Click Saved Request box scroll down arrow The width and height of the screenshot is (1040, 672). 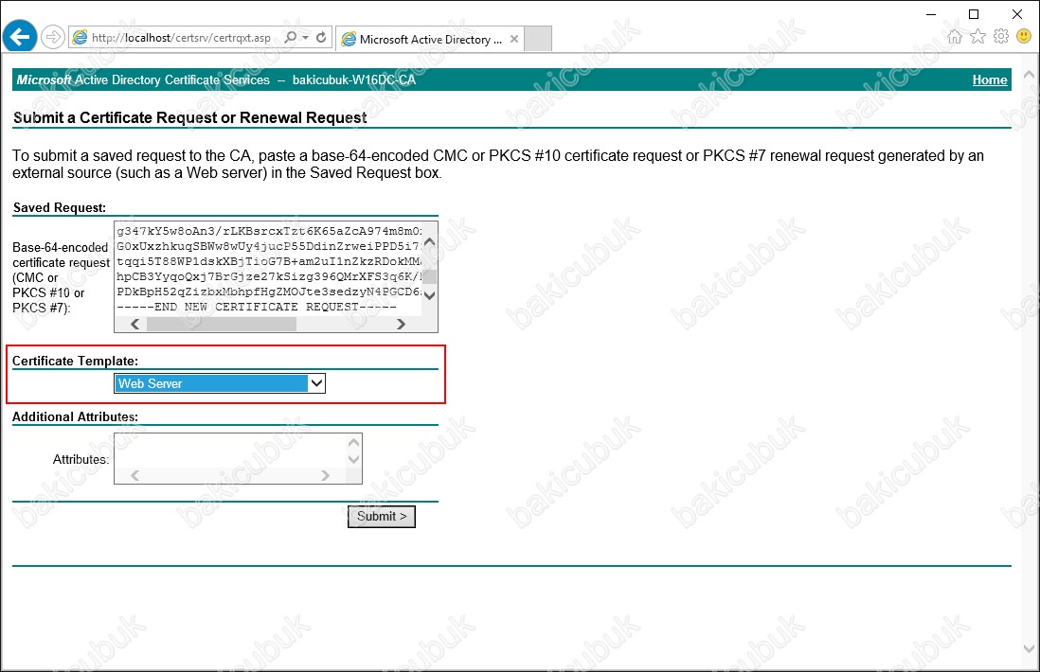(x=430, y=295)
